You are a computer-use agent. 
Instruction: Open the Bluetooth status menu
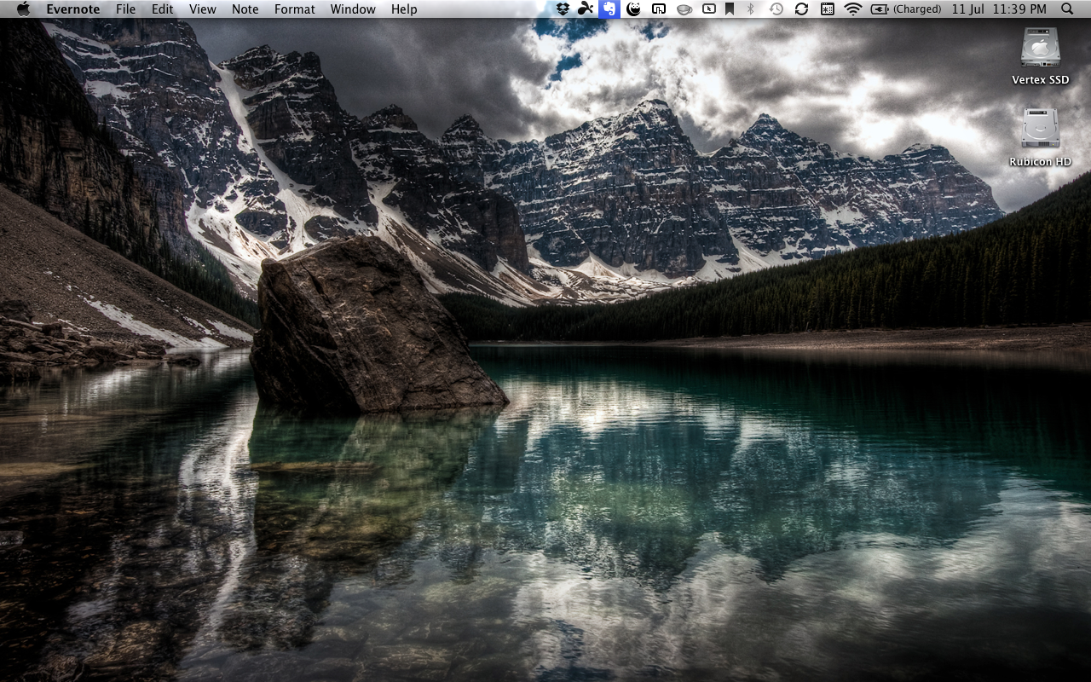click(x=751, y=9)
